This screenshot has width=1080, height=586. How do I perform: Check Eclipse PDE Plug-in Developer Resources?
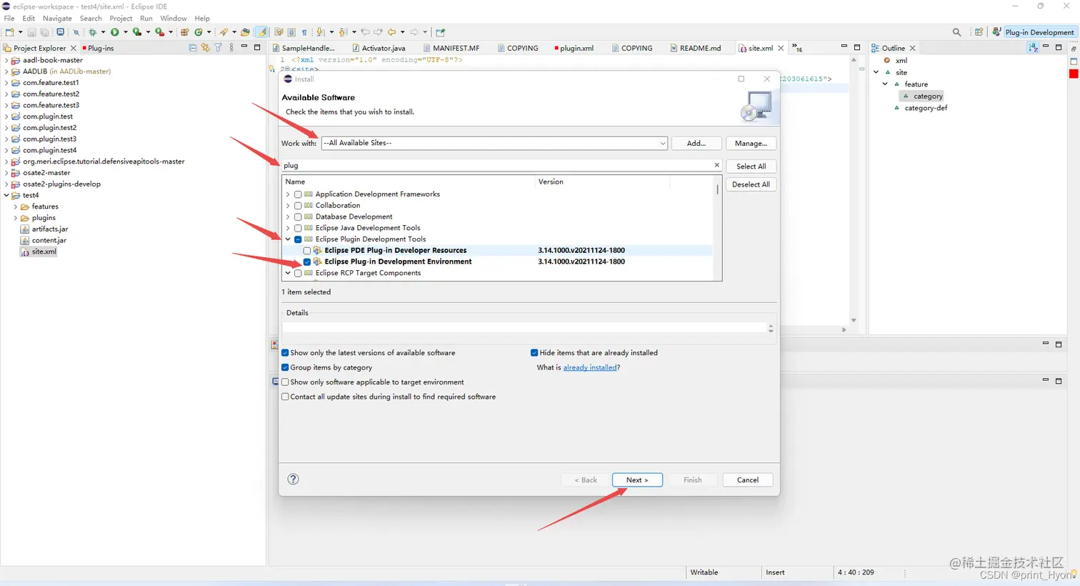click(x=307, y=251)
